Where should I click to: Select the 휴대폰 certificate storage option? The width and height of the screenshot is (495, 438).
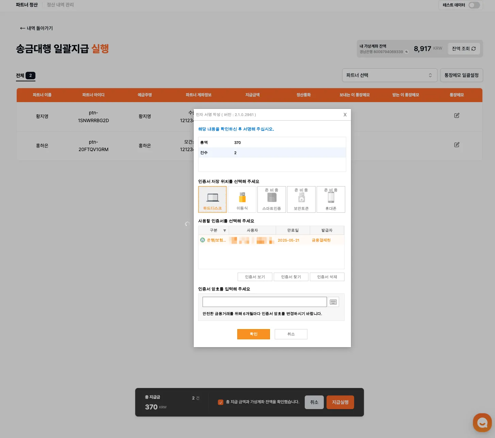click(x=331, y=199)
